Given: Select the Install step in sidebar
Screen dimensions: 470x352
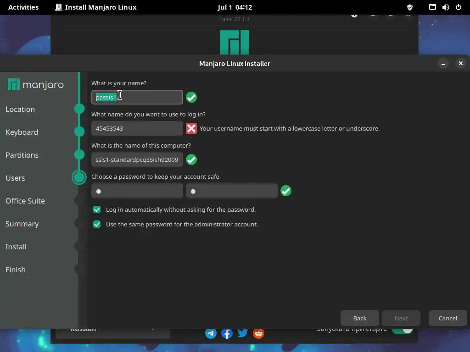Looking at the screenshot, I should [16, 247].
